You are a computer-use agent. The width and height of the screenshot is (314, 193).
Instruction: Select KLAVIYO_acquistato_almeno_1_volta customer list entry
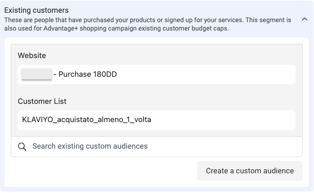click(x=157, y=120)
